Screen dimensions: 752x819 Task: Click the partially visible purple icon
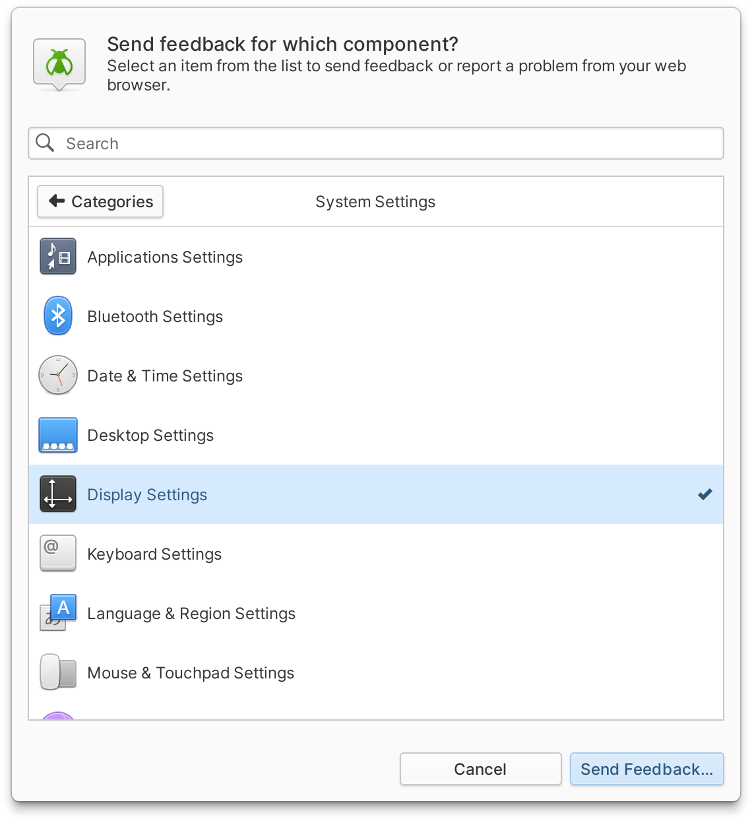(x=58, y=715)
